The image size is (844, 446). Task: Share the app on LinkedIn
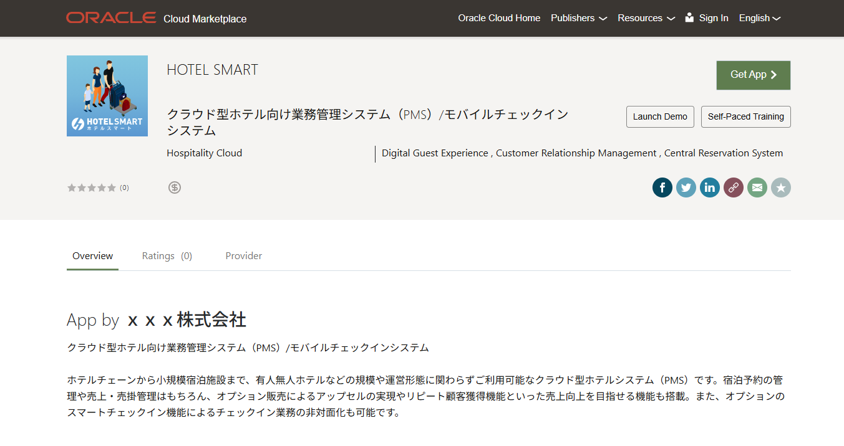[x=709, y=187]
